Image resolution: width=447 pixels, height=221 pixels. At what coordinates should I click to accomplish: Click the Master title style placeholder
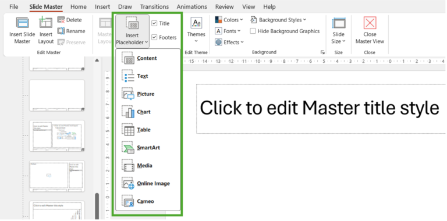321,109
